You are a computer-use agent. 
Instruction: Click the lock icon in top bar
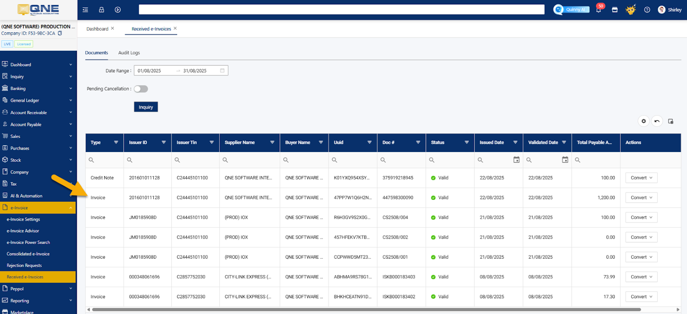click(x=101, y=9)
